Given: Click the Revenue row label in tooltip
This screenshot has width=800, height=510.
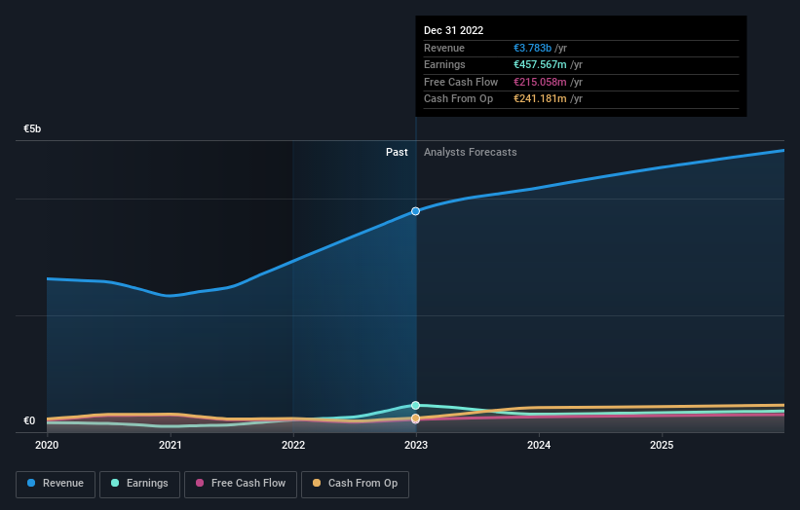Looking at the screenshot, I should pyautogui.click(x=444, y=48).
